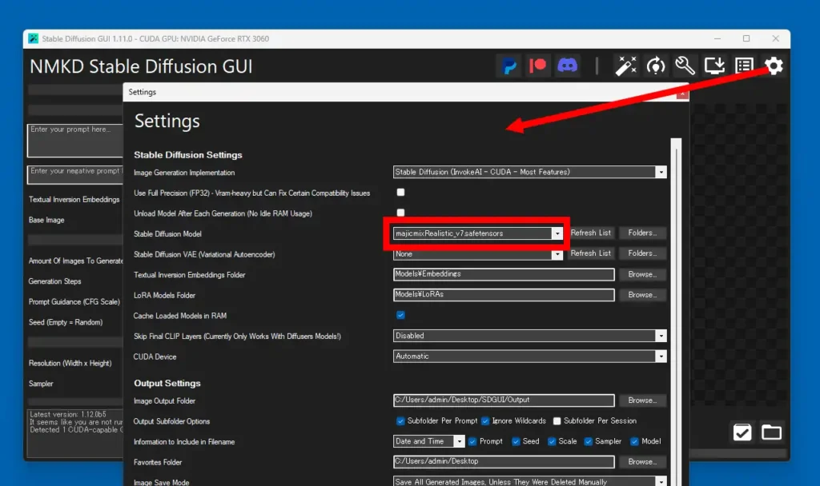Open the PayPal donation icon
The image size is (820, 486).
509,66
